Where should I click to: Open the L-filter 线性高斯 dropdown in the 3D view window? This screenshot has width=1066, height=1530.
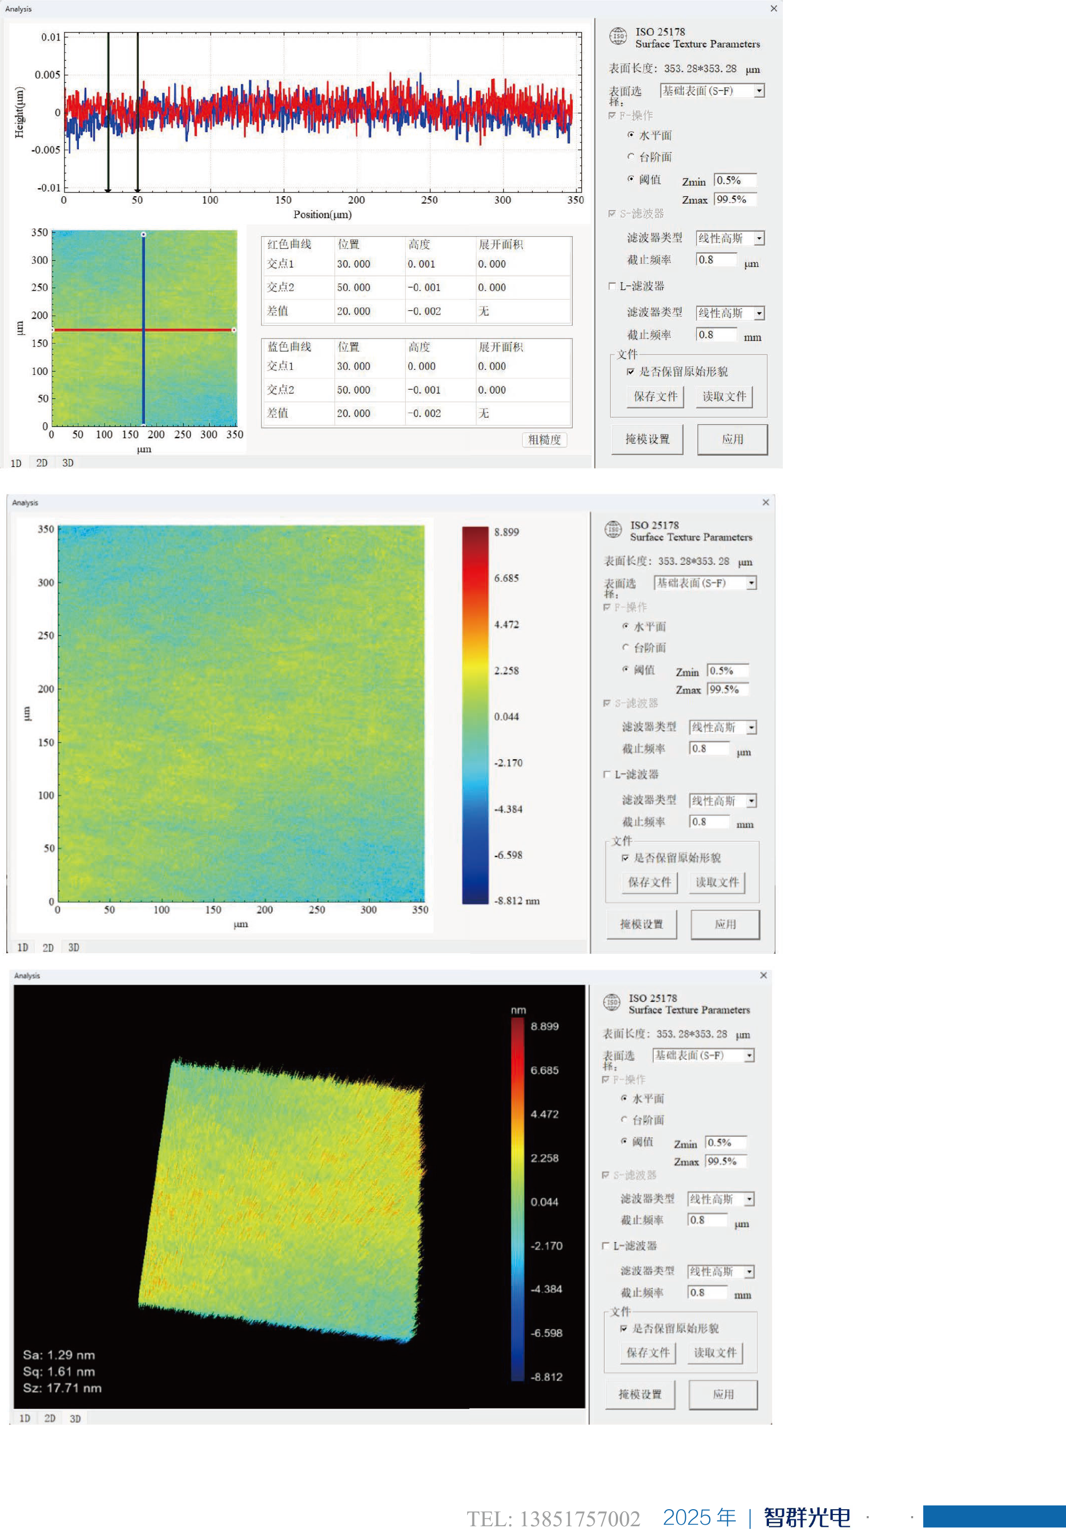749,1271
